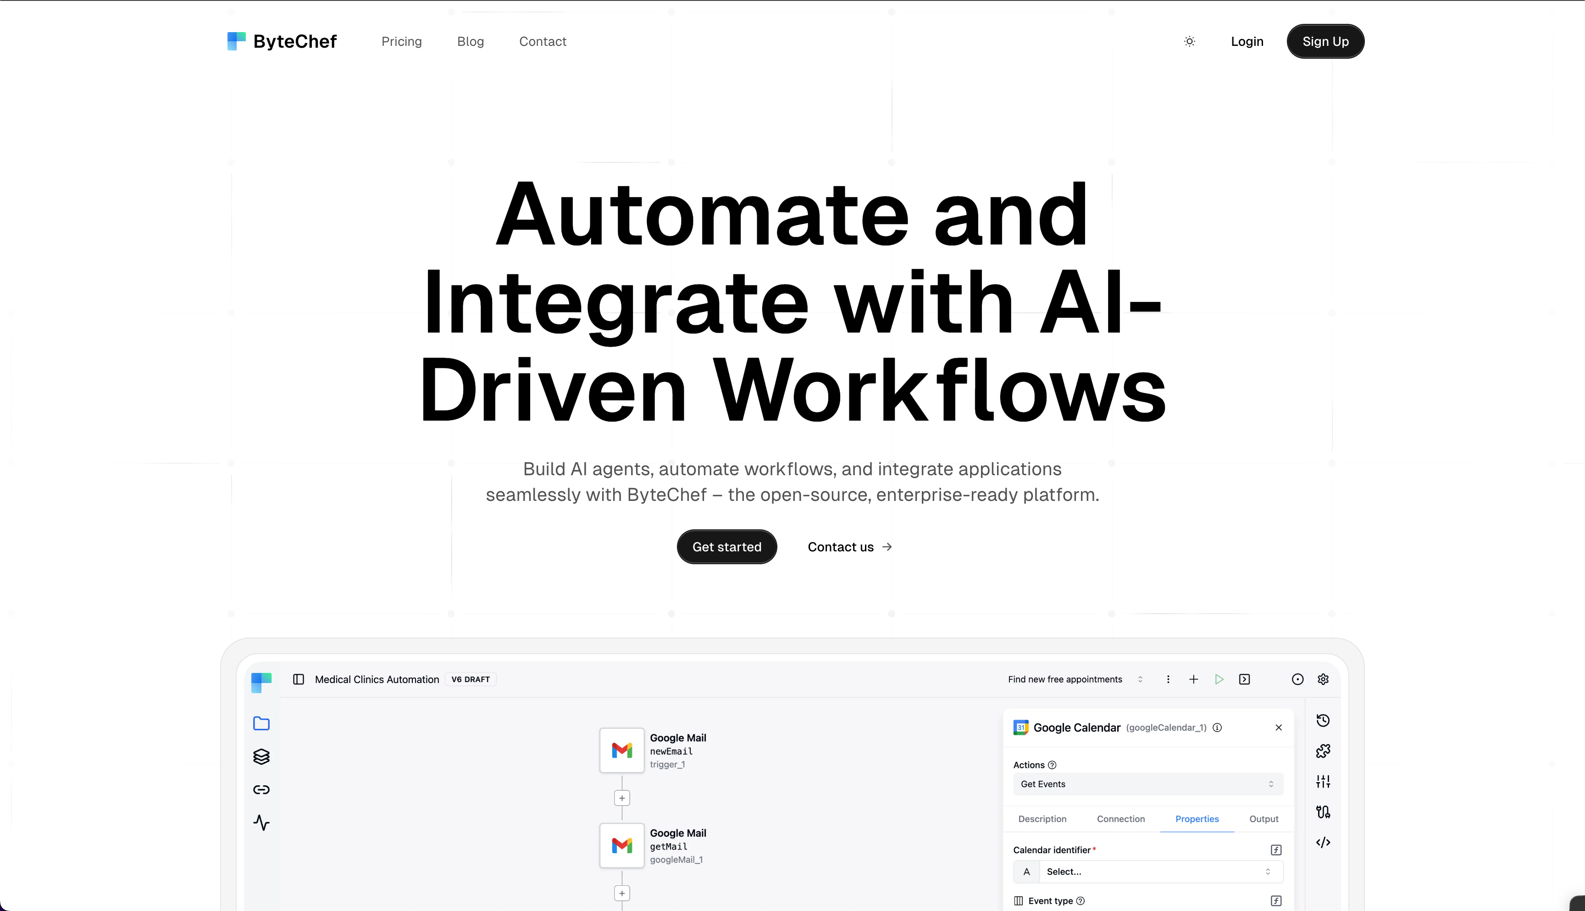Toggle expression mode for Calendar identifier
The width and height of the screenshot is (1585, 911).
pyautogui.click(x=1276, y=850)
